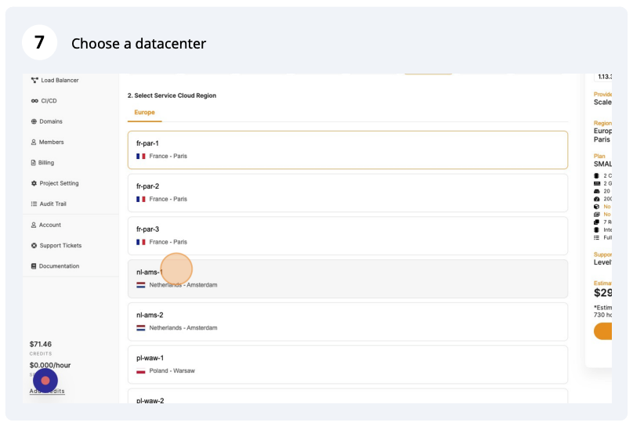Viewport: 633px width, 426px height.
Task: Click the CI/CD infinity icon
Action: pyautogui.click(x=34, y=101)
